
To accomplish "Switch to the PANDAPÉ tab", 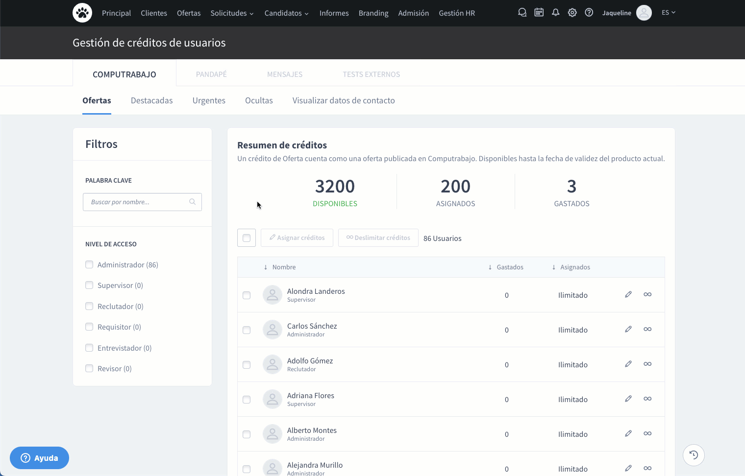I will [211, 74].
